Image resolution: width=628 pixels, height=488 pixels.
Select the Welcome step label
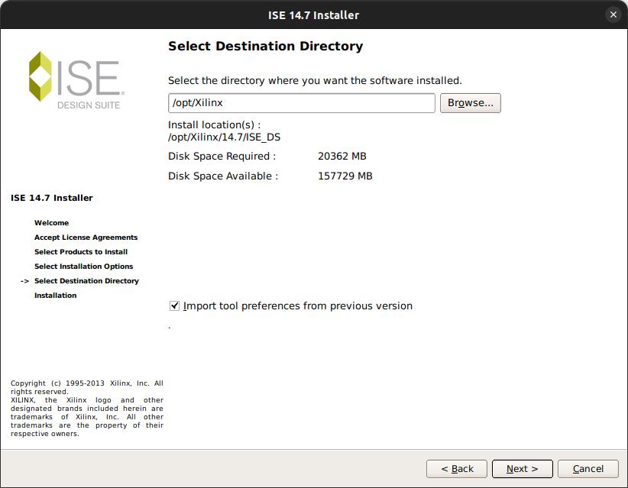point(51,222)
